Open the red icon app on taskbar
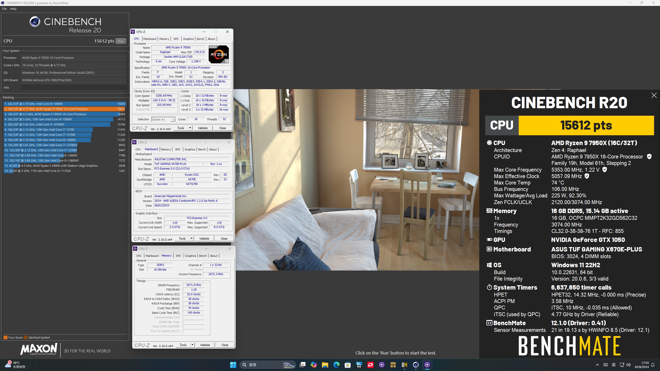Viewport: 660px width, 371px height. (370, 365)
